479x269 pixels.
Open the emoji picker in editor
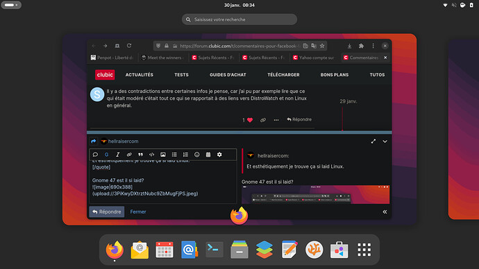(x=196, y=155)
